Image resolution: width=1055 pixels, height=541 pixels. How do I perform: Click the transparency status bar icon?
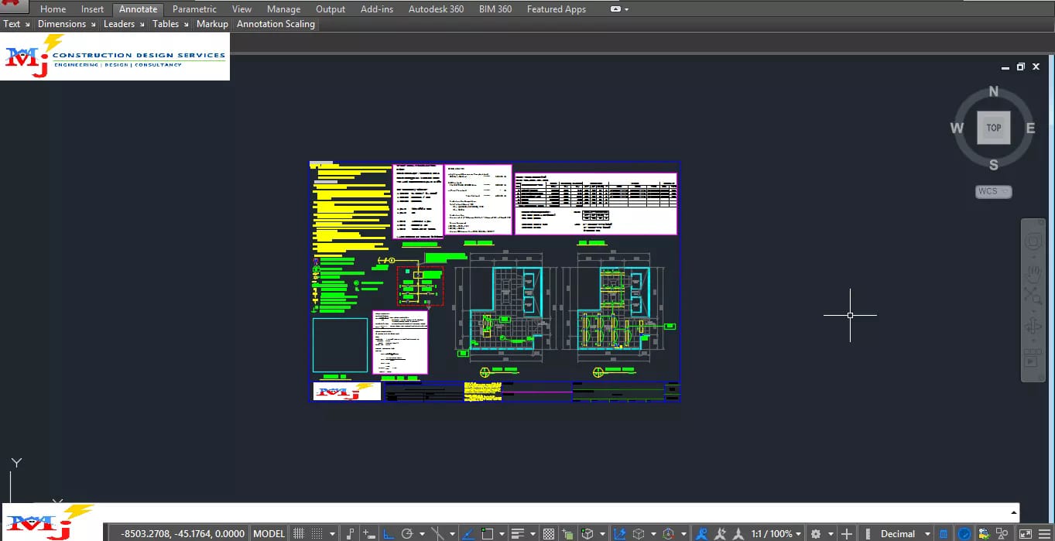coord(549,533)
